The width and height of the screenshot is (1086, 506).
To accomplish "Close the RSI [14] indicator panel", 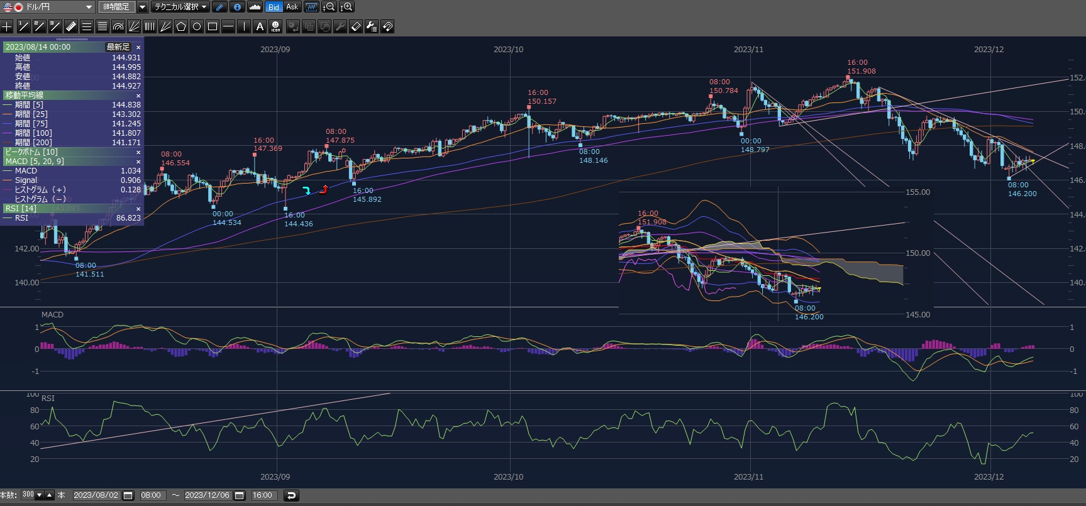I will click(x=138, y=209).
